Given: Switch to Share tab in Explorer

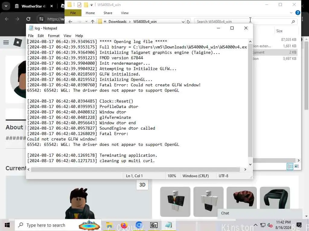Looking at the screenshot, I should click(x=108, y=13).
